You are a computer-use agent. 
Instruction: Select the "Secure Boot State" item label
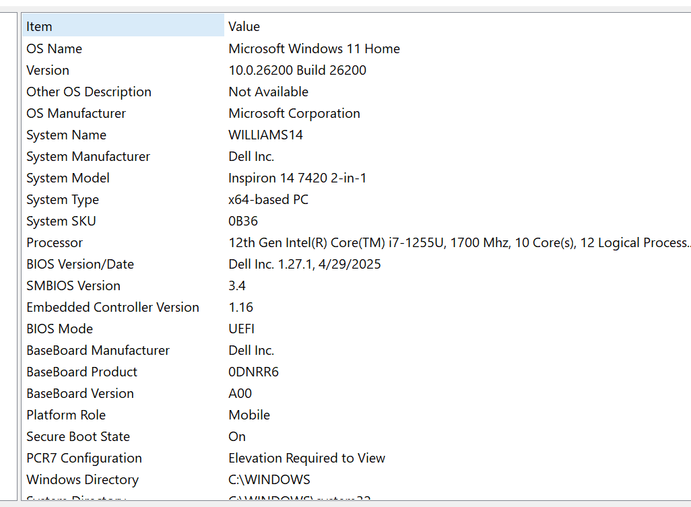point(78,437)
